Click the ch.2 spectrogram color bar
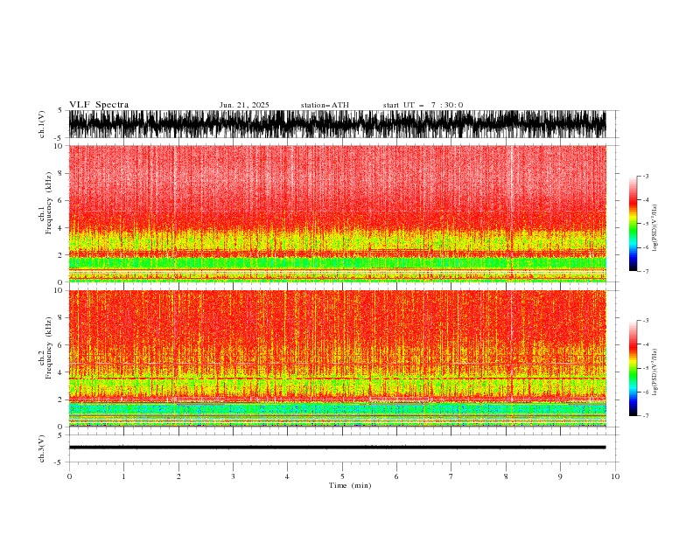 633,368
